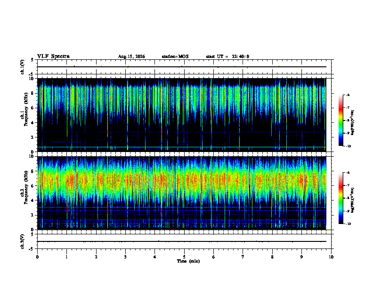Click the "7" tick on the time axis
The image size is (373, 288).
click(x=243, y=257)
